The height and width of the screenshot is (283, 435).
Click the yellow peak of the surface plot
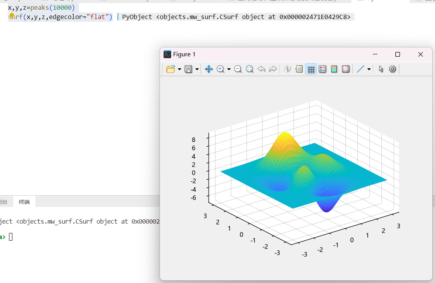285,136
